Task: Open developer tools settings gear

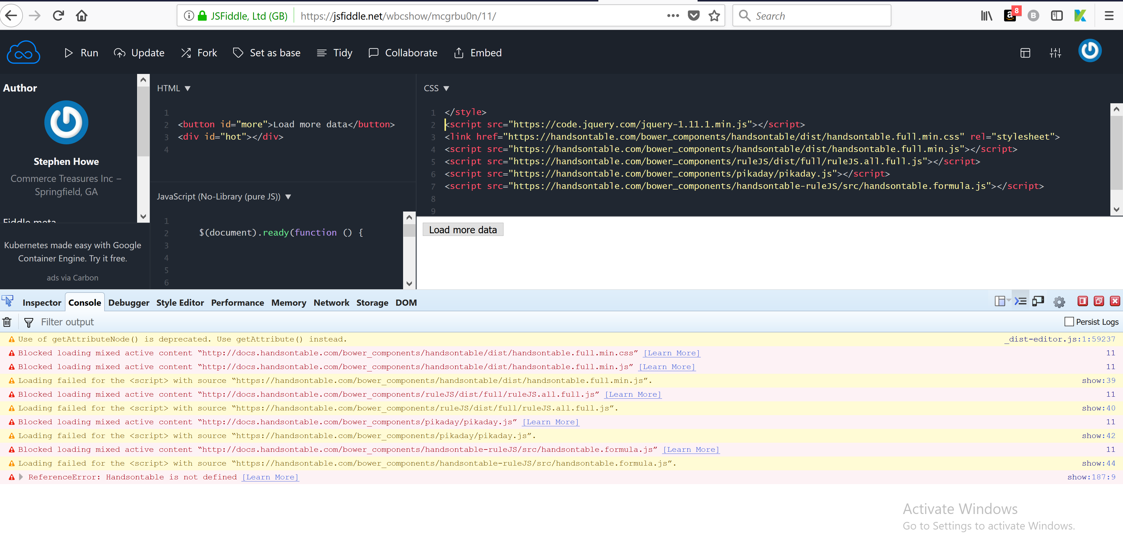Action: [1059, 301]
